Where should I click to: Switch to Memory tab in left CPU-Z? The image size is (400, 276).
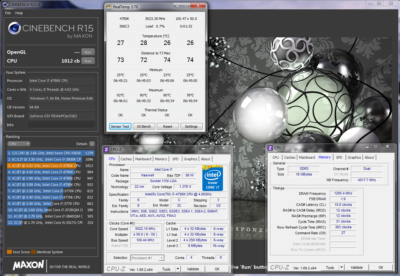coord(161,159)
